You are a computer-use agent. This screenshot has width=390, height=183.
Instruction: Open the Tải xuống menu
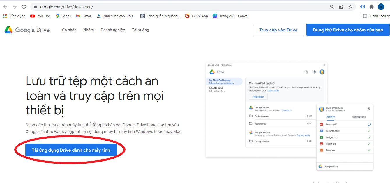point(140,30)
